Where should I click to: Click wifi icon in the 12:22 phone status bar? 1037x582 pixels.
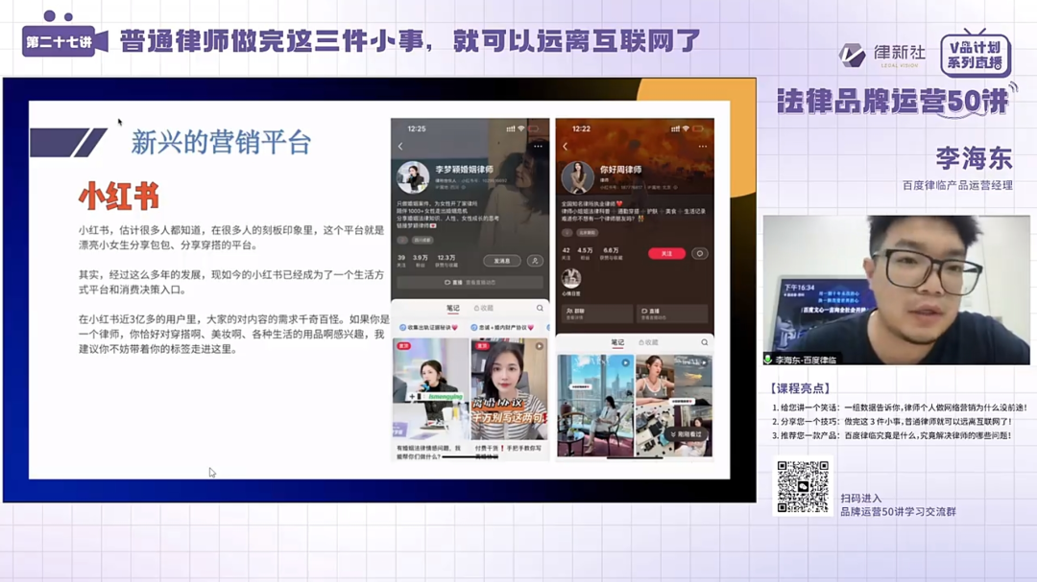click(x=686, y=128)
